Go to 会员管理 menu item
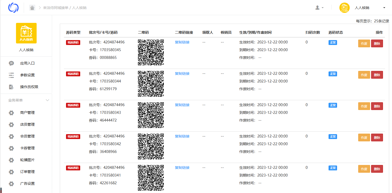The height and width of the screenshot is (193, 392). [x=27, y=136]
